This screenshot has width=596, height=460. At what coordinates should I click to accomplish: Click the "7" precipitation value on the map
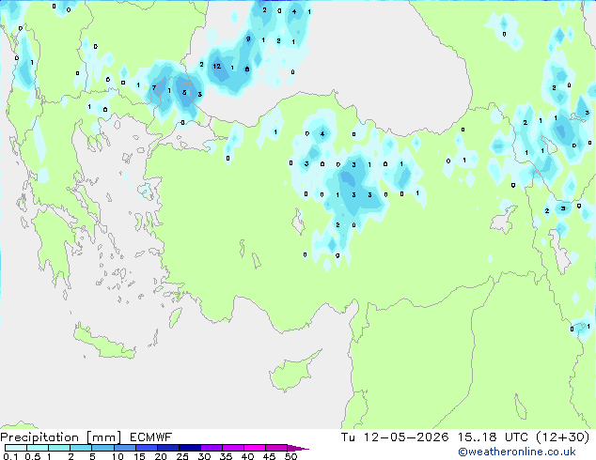click(x=154, y=87)
